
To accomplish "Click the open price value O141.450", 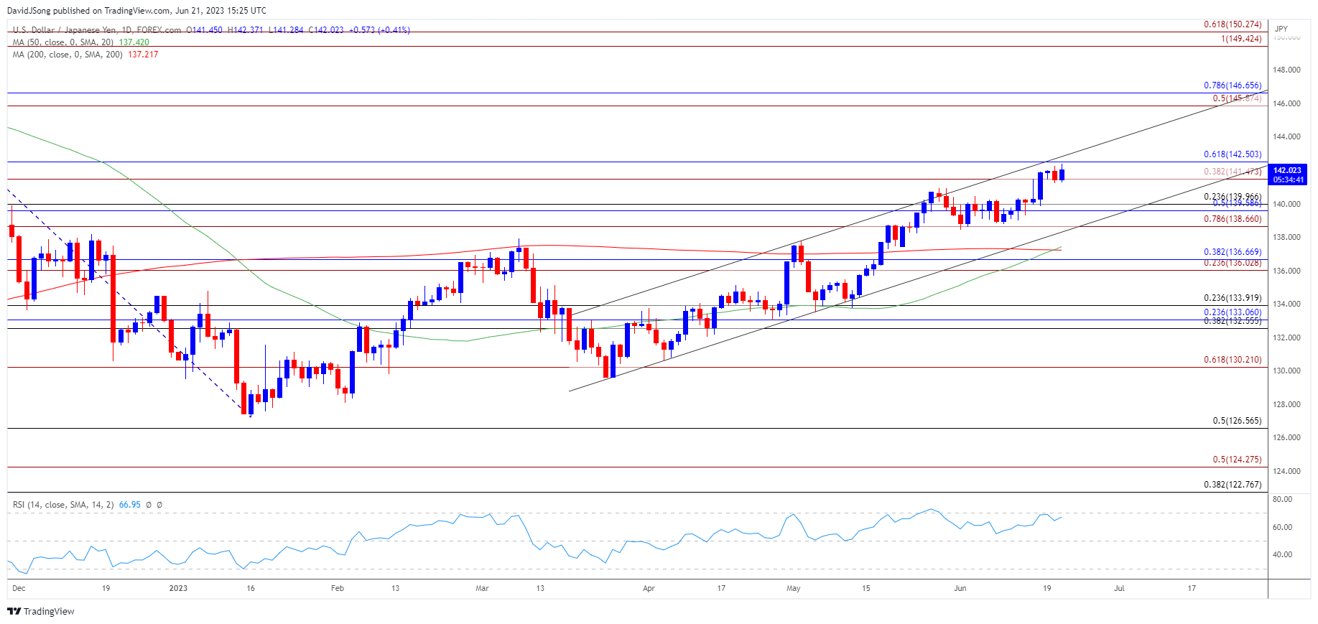I will tap(204, 30).
